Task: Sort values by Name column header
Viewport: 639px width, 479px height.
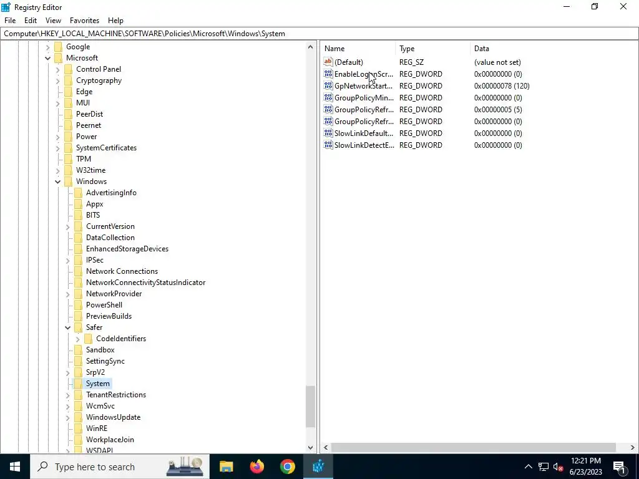Action: point(358,49)
